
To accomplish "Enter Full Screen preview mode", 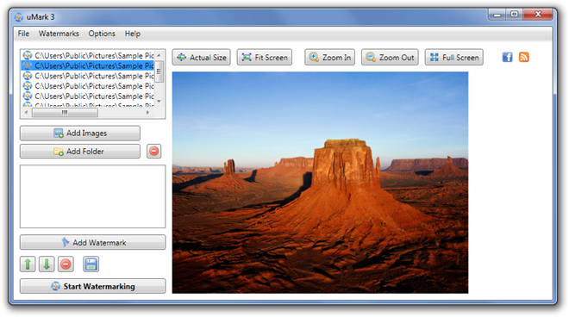I will [x=454, y=58].
